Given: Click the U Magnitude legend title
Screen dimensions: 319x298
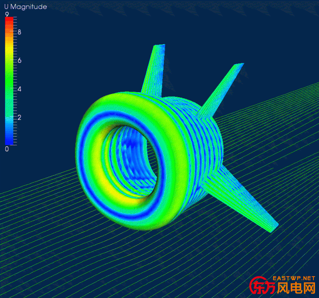Looking at the screenshot, I should [x=25, y=7].
